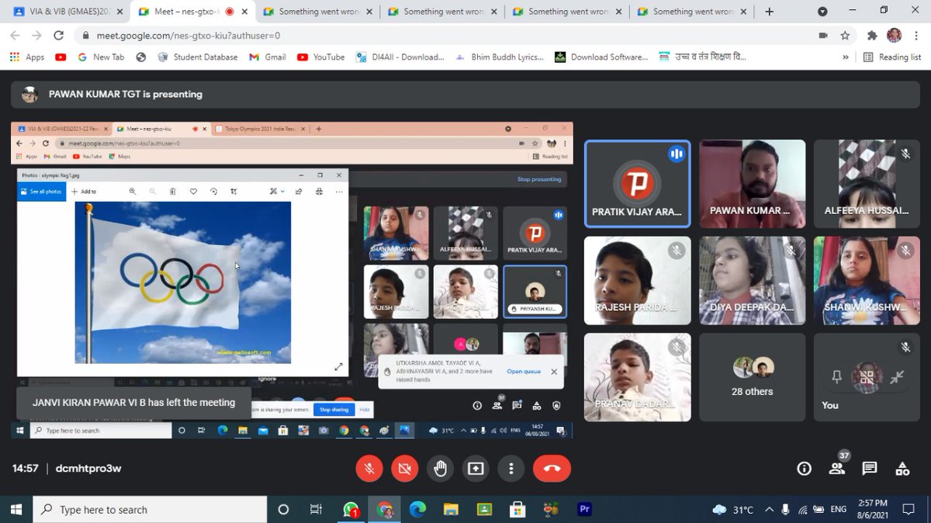
Task: Click the camera permission icon in address bar
Action: 823,36
